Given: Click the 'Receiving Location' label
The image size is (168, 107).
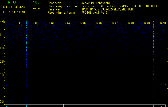Looking at the screenshot, I should [62, 6].
